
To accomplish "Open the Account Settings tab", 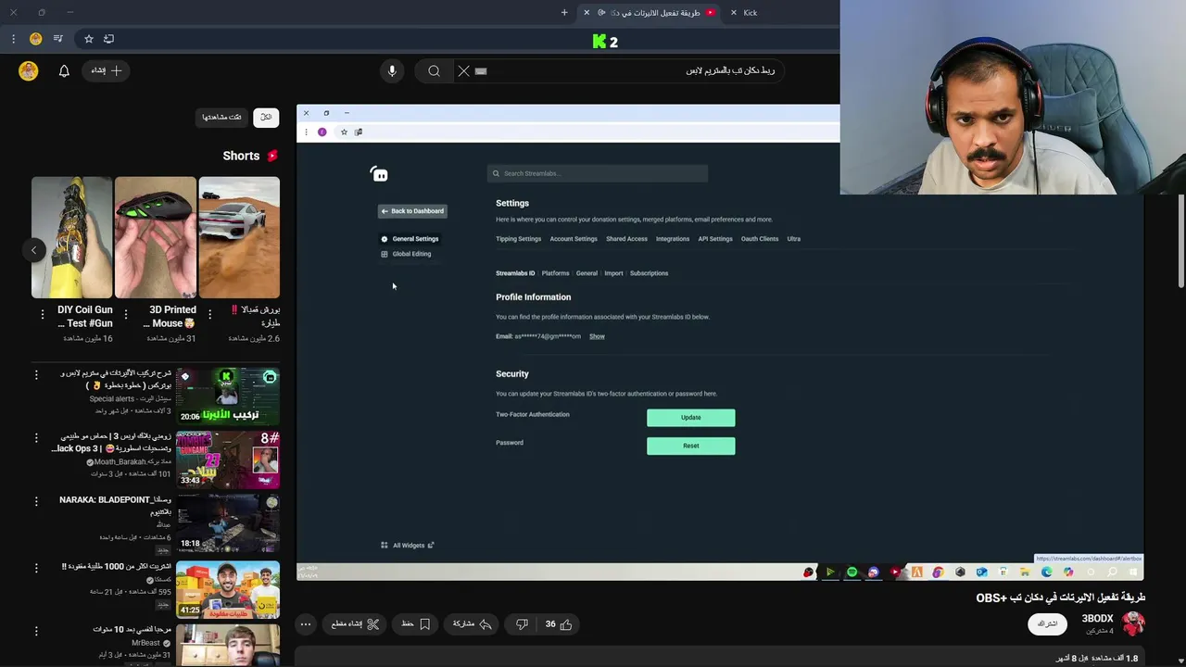I will tap(574, 239).
